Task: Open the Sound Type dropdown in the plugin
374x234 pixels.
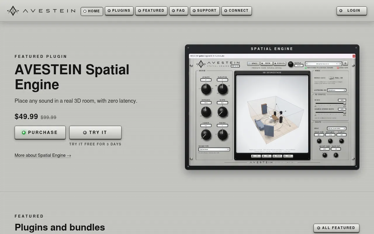Action: click(214, 149)
